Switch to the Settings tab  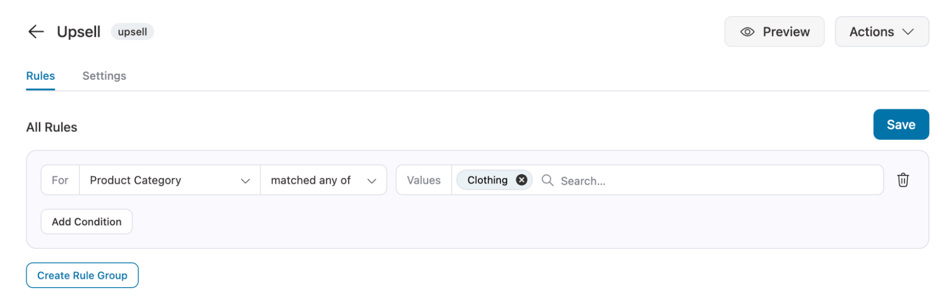click(x=104, y=76)
